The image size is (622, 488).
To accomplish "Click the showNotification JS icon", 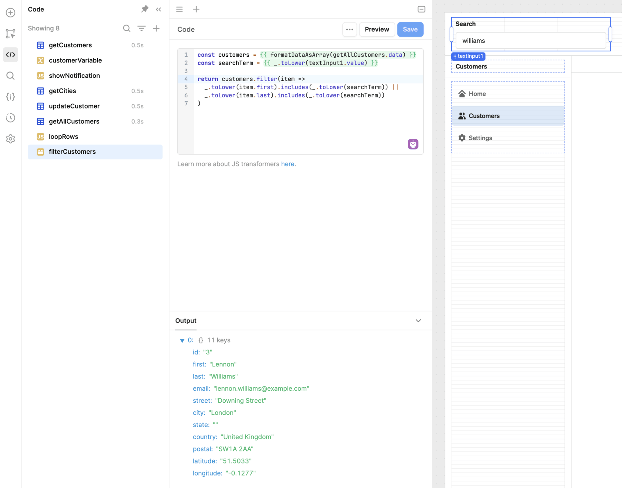I will point(40,76).
